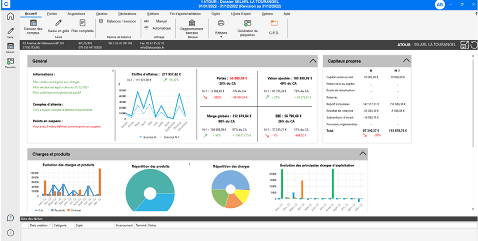478x241 pixels.
Task: Start Rapprochement bancaire from the ribbon
Action: point(192,26)
